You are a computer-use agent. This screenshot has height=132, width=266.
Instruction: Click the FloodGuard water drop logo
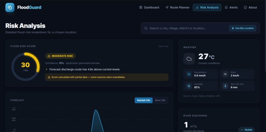pyautogui.click(x=10, y=8)
